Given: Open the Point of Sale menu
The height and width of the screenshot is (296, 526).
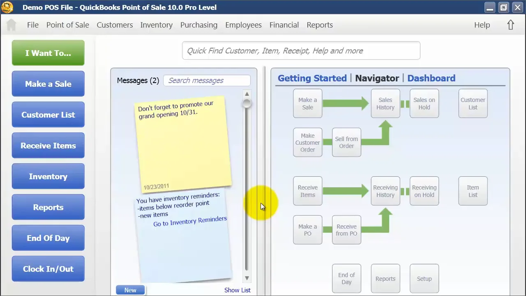Looking at the screenshot, I should 68,25.
